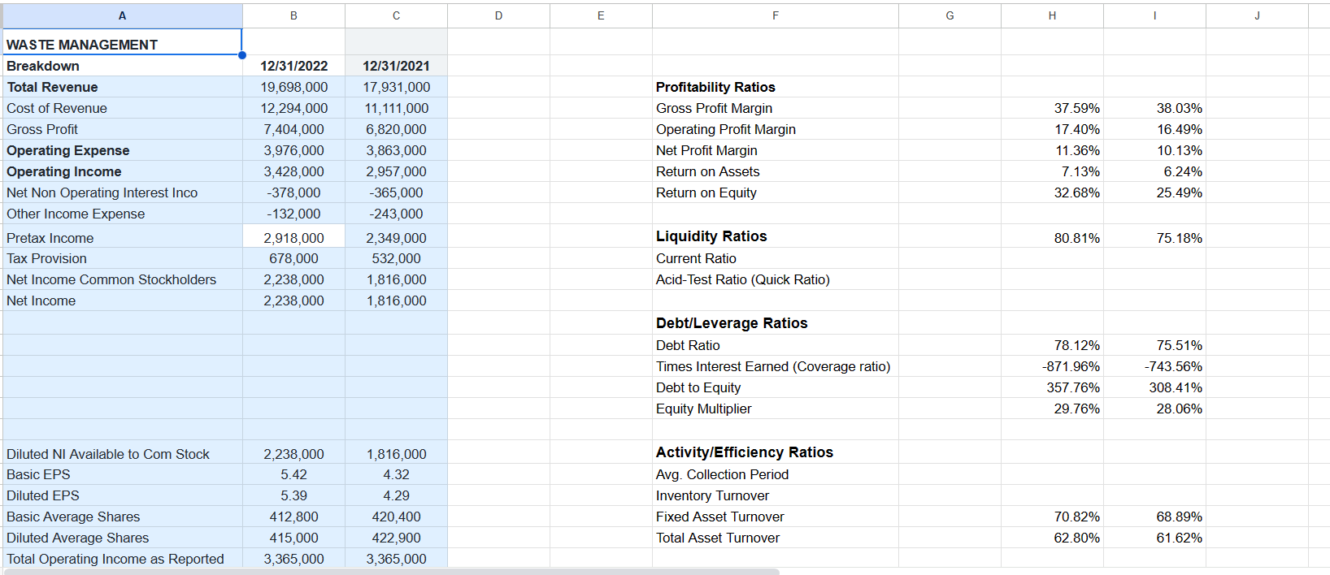Click the Current Ratio label
The image size is (1330, 575).
696,258
